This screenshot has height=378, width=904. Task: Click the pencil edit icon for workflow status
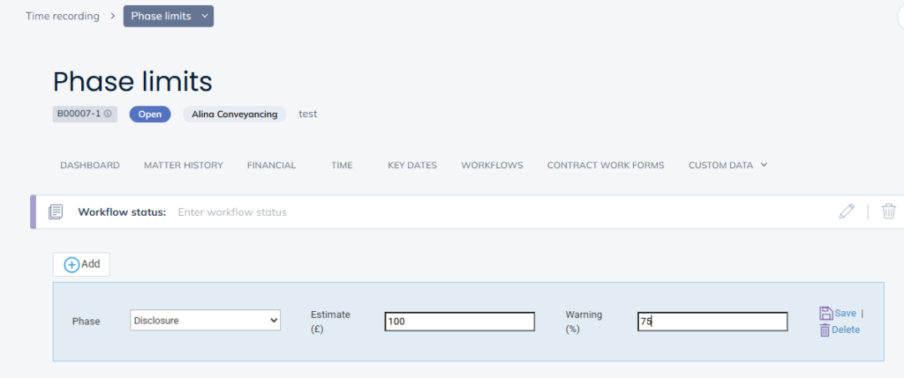click(x=847, y=211)
